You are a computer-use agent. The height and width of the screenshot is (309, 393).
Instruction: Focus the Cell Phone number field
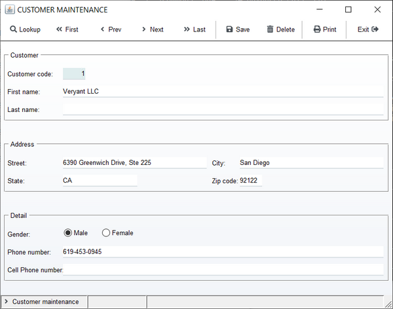click(223, 270)
